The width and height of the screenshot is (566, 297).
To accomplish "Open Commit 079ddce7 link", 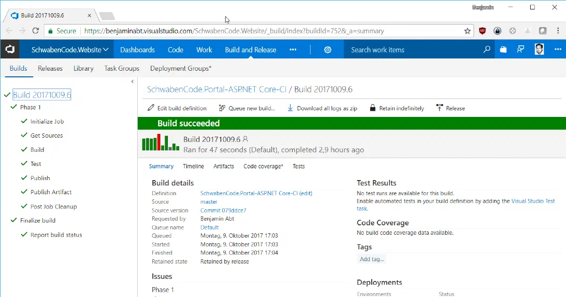I will point(223,210).
